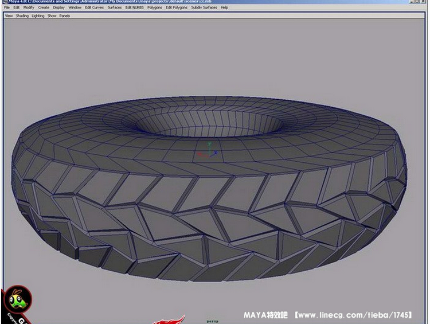The width and height of the screenshot is (430, 324).
Task: Open the viewport Lighting menu
Action: coord(38,16)
